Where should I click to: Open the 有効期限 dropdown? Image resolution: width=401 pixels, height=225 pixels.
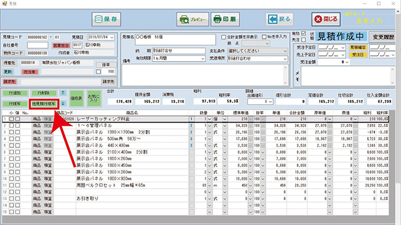[203, 59]
